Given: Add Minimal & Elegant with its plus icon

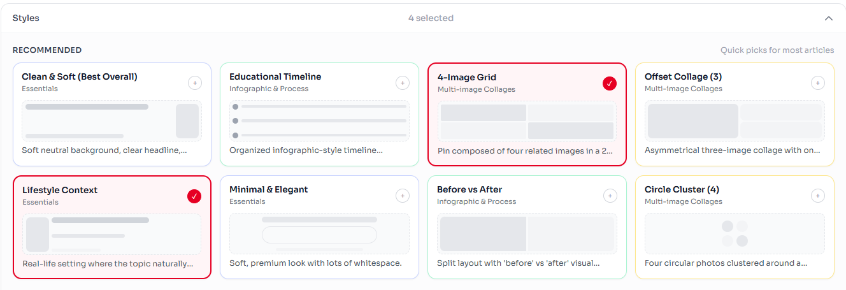Looking at the screenshot, I should 403,196.
